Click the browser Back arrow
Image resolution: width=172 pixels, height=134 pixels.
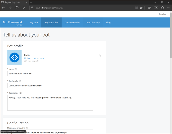click(x=3, y=8)
